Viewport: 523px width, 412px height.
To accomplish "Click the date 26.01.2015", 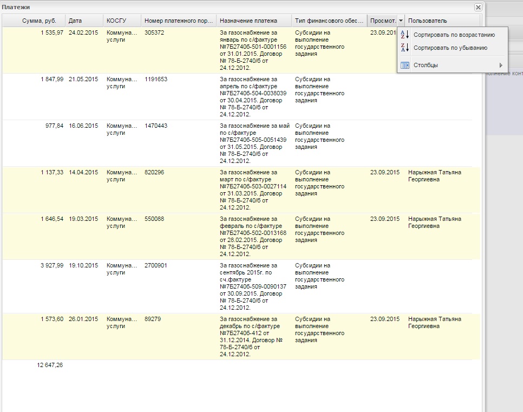I will point(83,319).
